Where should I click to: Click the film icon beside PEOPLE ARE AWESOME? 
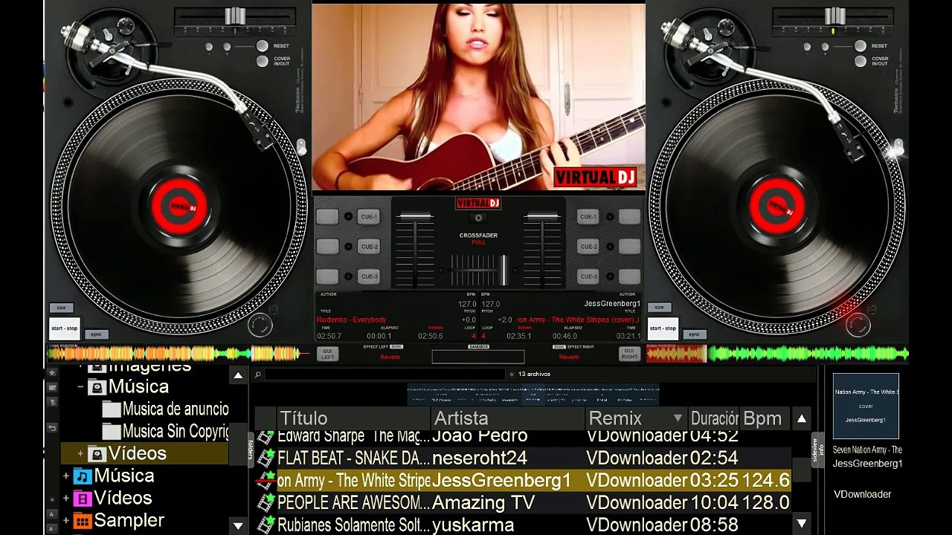(x=266, y=502)
